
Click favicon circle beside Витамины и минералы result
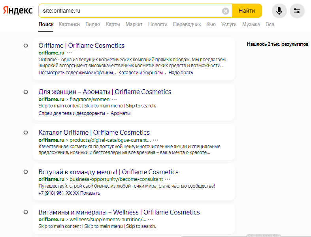click(26, 212)
